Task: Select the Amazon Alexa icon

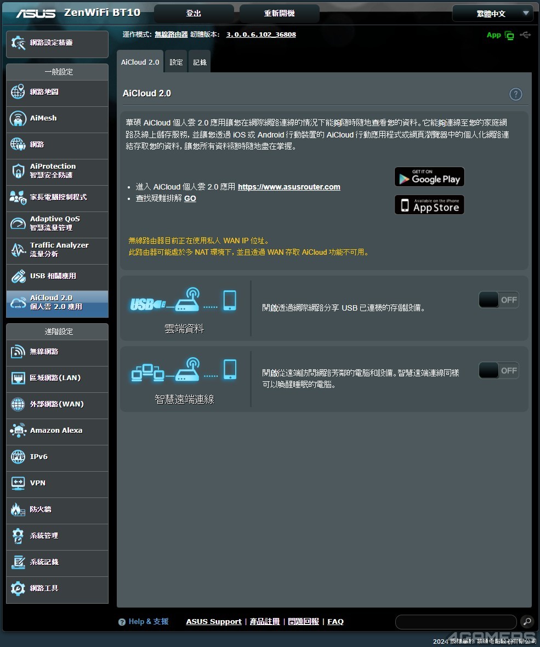Action: click(18, 431)
